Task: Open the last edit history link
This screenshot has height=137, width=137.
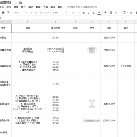Action: point(81,7)
